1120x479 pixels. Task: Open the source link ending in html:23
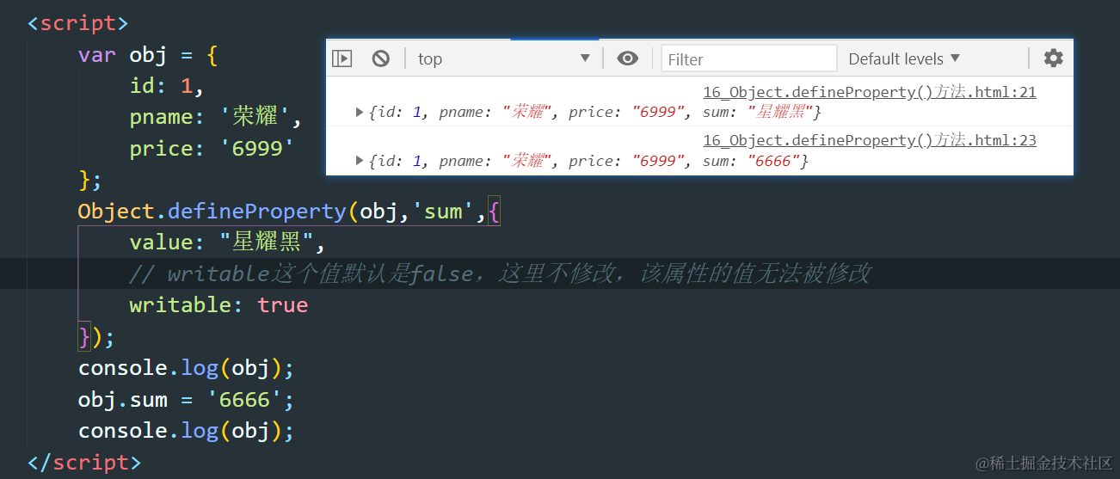pos(870,140)
